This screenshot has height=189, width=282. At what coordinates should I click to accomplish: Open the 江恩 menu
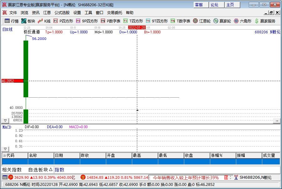[47, 12]
